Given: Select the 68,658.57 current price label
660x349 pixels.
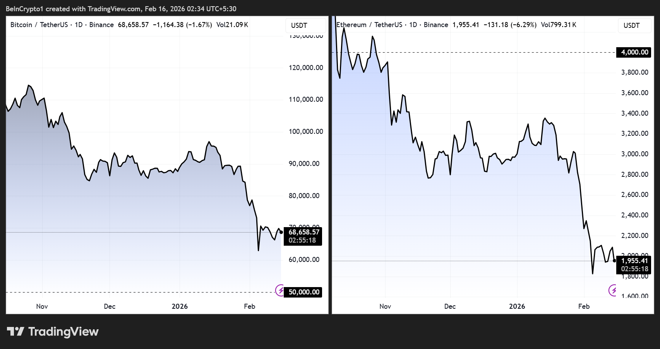Looking at the screenshot, I should coord(304,232).
